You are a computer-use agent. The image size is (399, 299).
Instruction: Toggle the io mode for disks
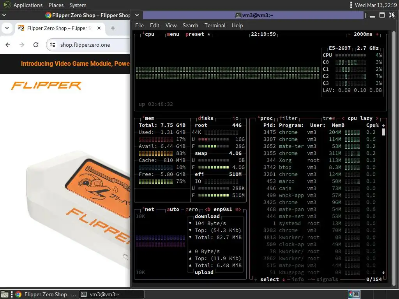point(236,118)
